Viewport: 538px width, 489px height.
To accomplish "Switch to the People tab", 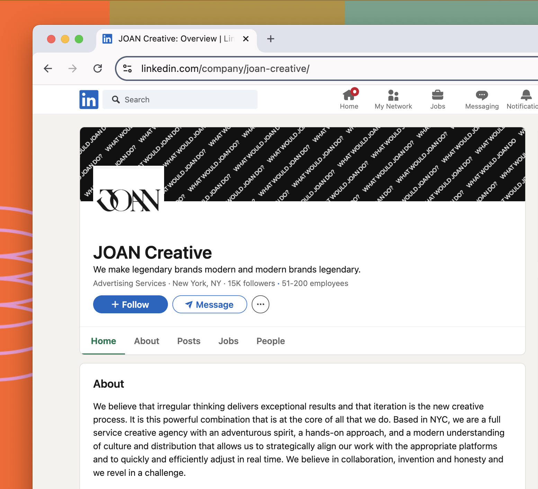I will pyautogui.click(x=271, y=341).
